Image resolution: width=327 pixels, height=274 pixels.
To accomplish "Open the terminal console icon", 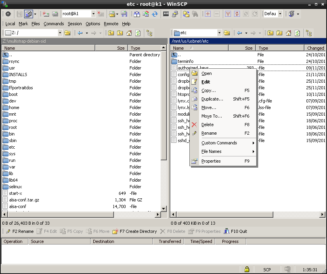I will point(166,14).
